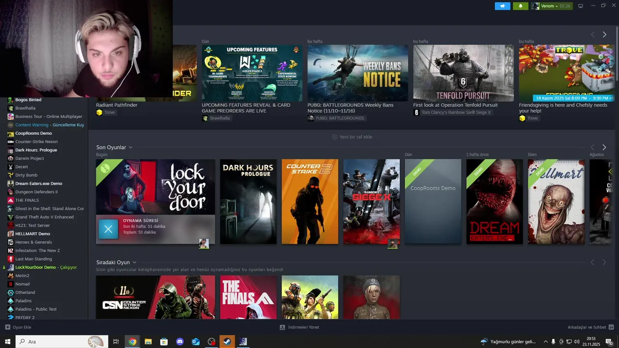Screen dimensions: 619x348
Task: Open İndirmeleri Yönet
Action: coord(303,327)
